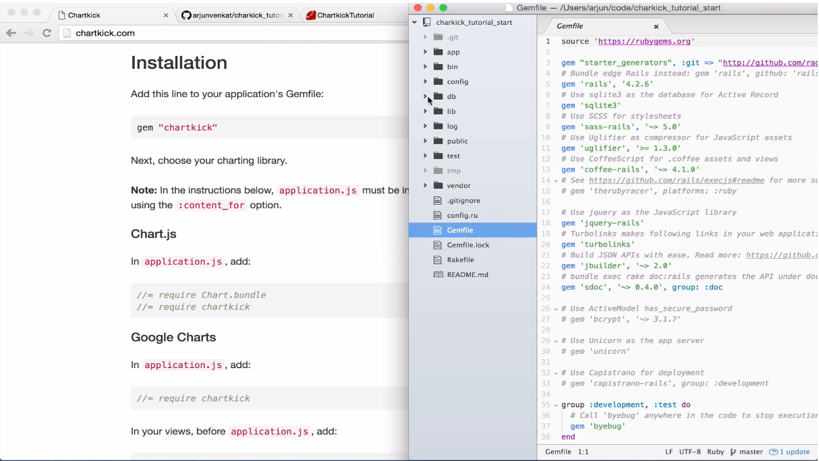Click the .gitignore file icon
The image size is (819, 461).
pos(438,200)
